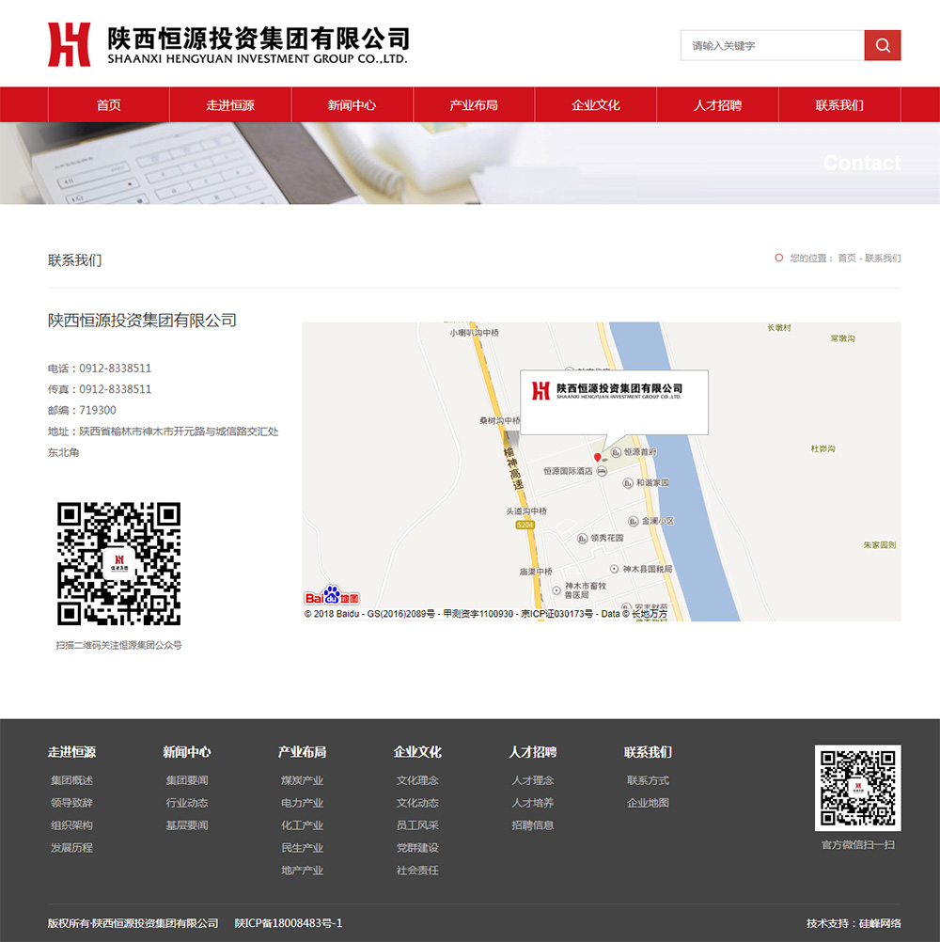Image resolution: width=940 pixels, height=942 pixels.
Task: Click the keyword search input field
Action: 772,45
